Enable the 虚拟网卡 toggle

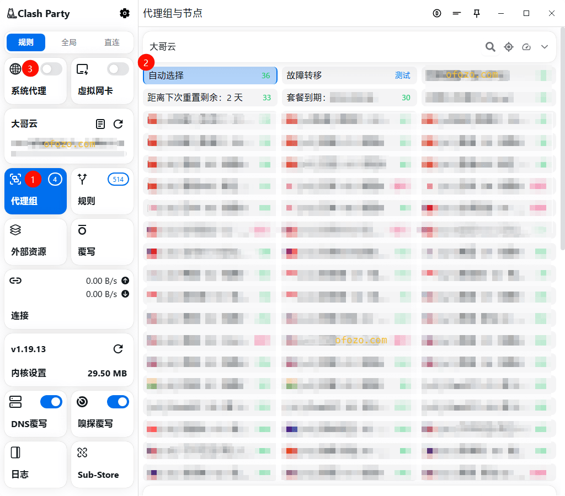pos(118,68)
